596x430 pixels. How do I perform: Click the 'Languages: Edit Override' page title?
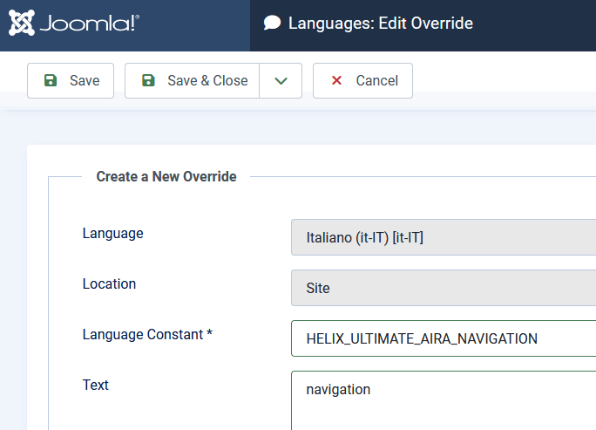380,24
